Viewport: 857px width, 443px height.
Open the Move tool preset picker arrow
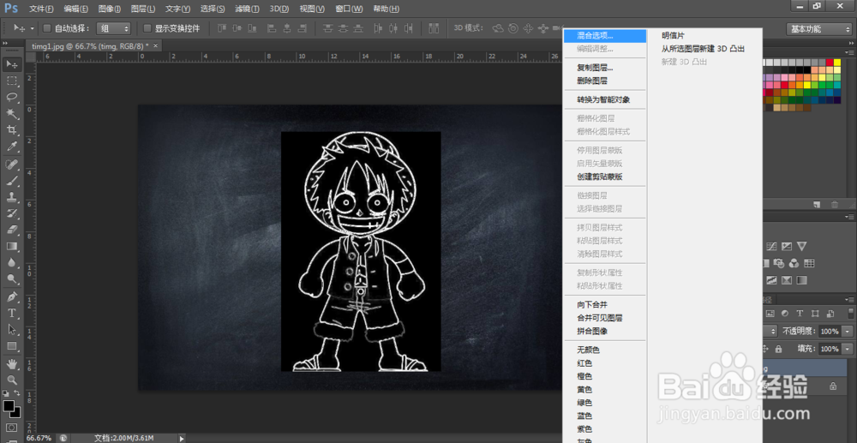(x=33, y=28)
